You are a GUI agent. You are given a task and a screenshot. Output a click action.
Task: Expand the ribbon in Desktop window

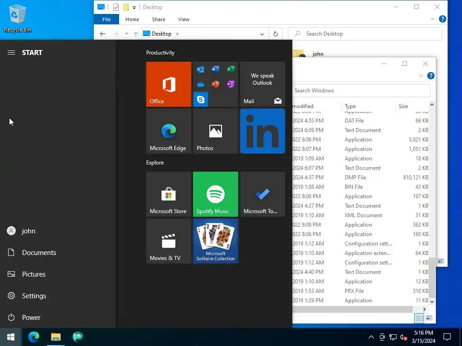click(433, 19)
